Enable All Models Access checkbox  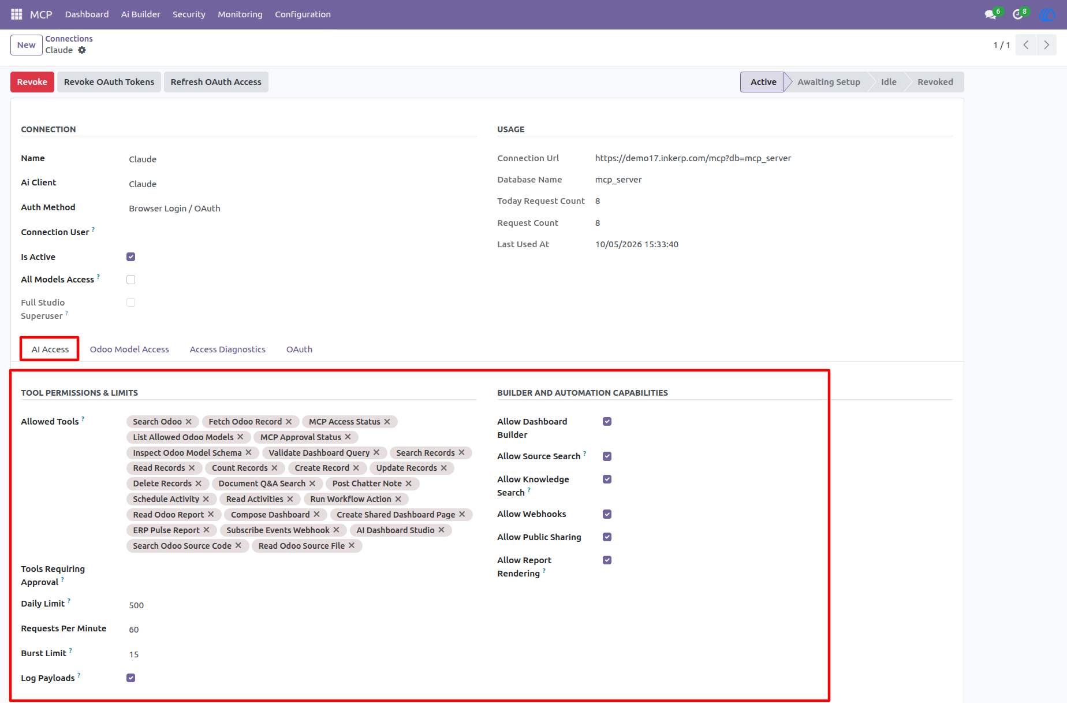pos(131,280)
